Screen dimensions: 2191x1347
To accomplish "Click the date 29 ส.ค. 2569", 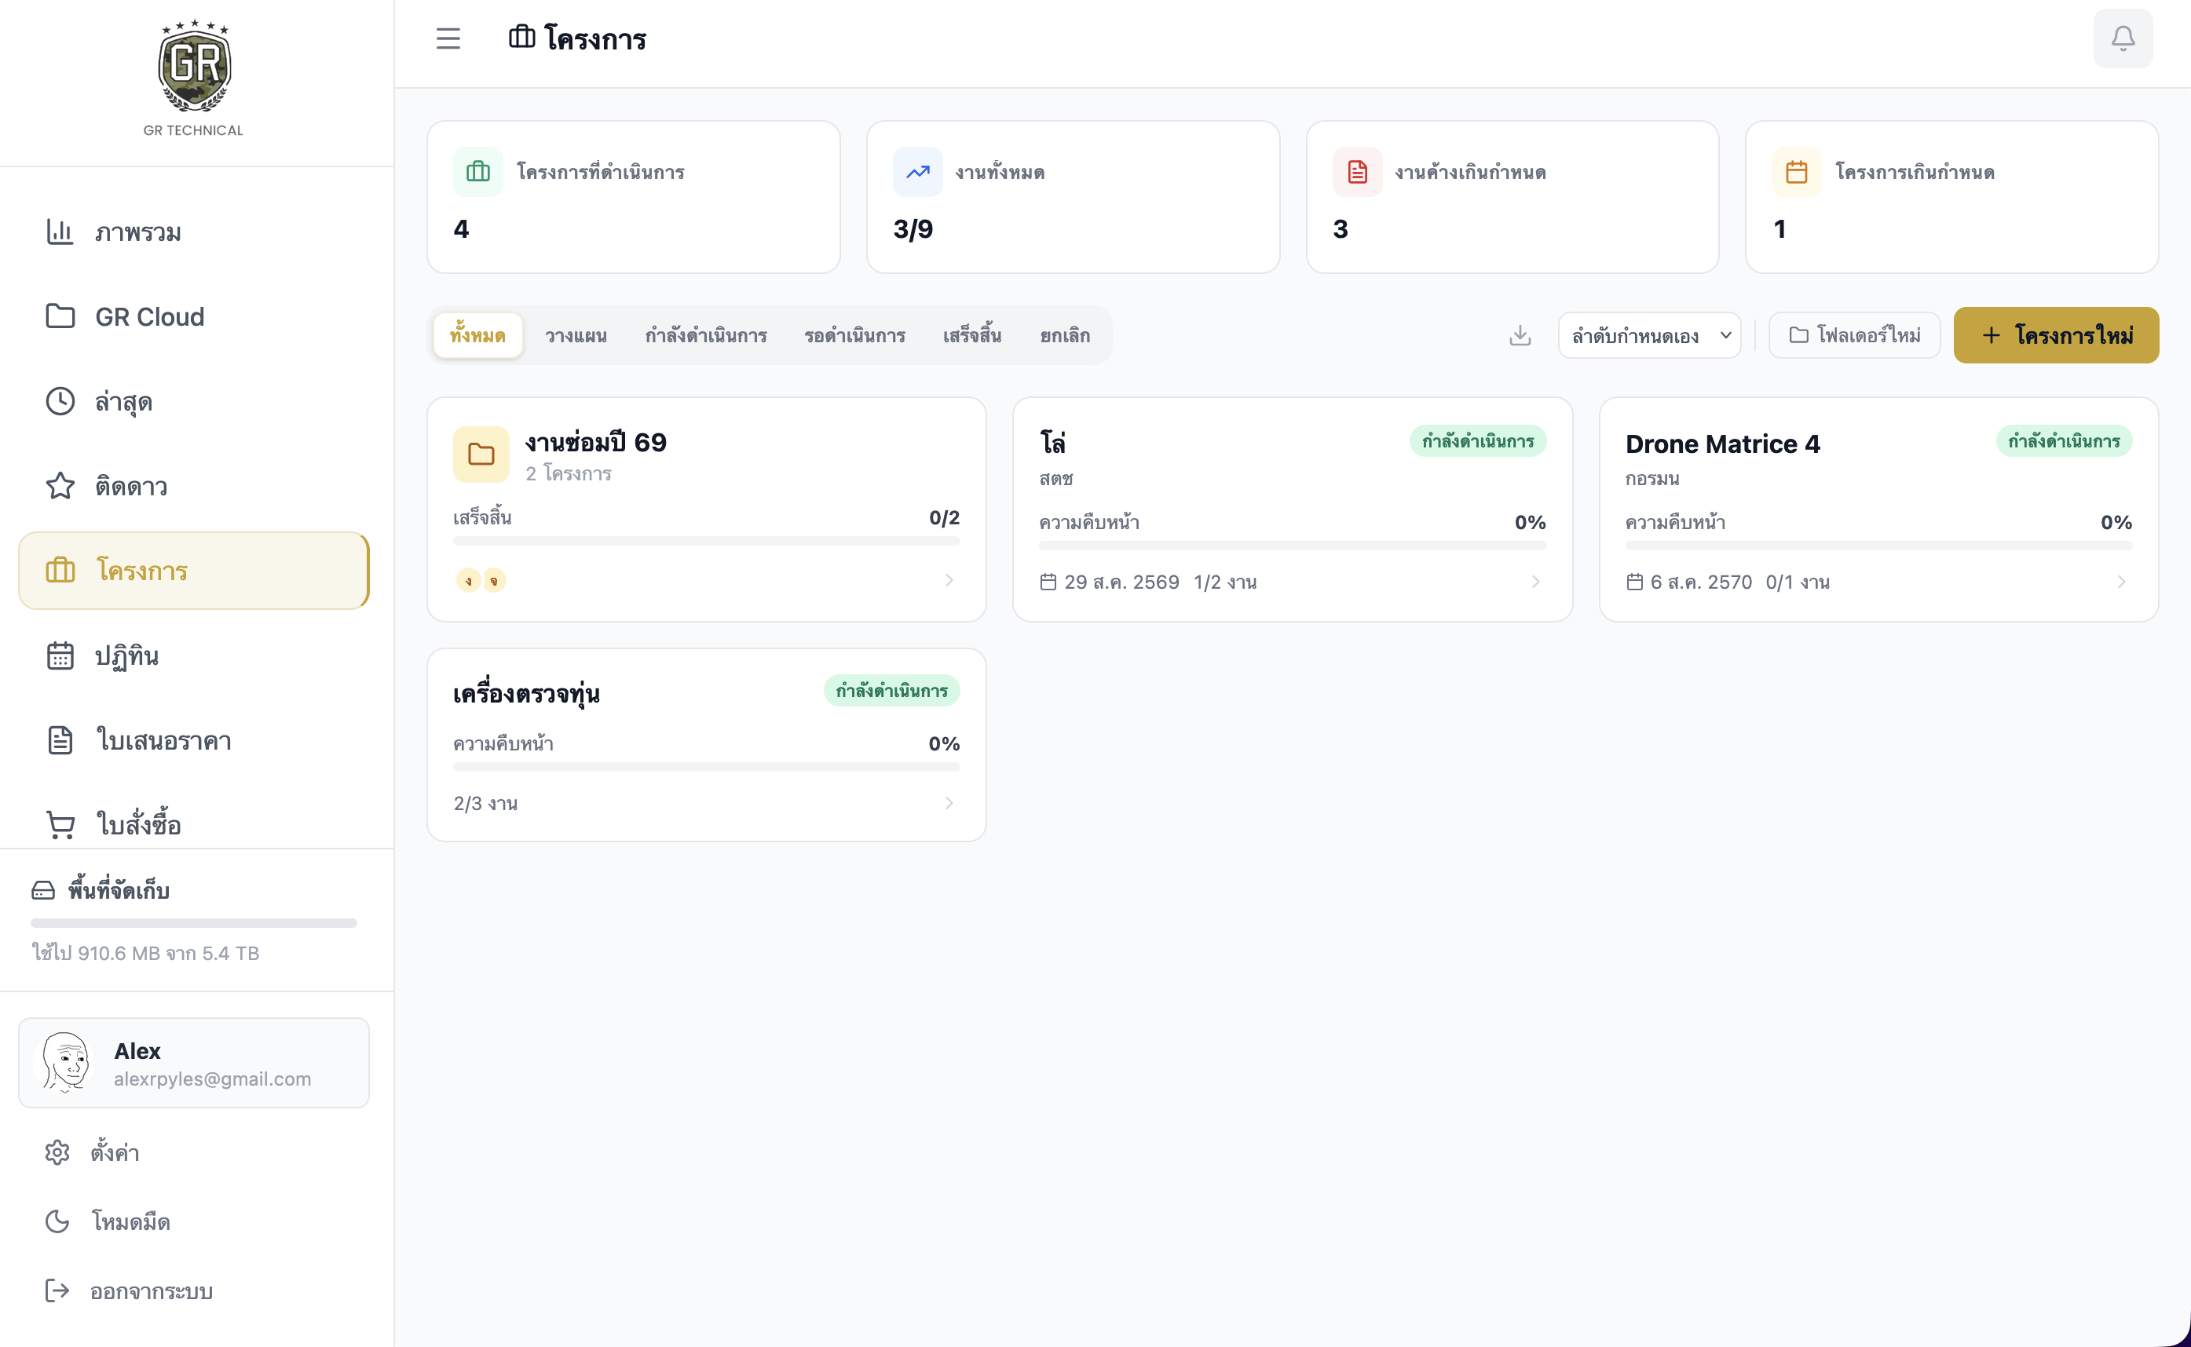I will pyautogui.click(x=1121, y=582).
